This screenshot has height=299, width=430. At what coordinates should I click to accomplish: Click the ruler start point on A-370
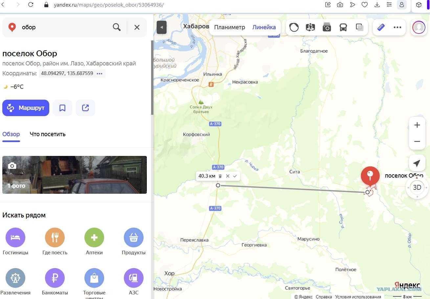click(x=218, y=186)
